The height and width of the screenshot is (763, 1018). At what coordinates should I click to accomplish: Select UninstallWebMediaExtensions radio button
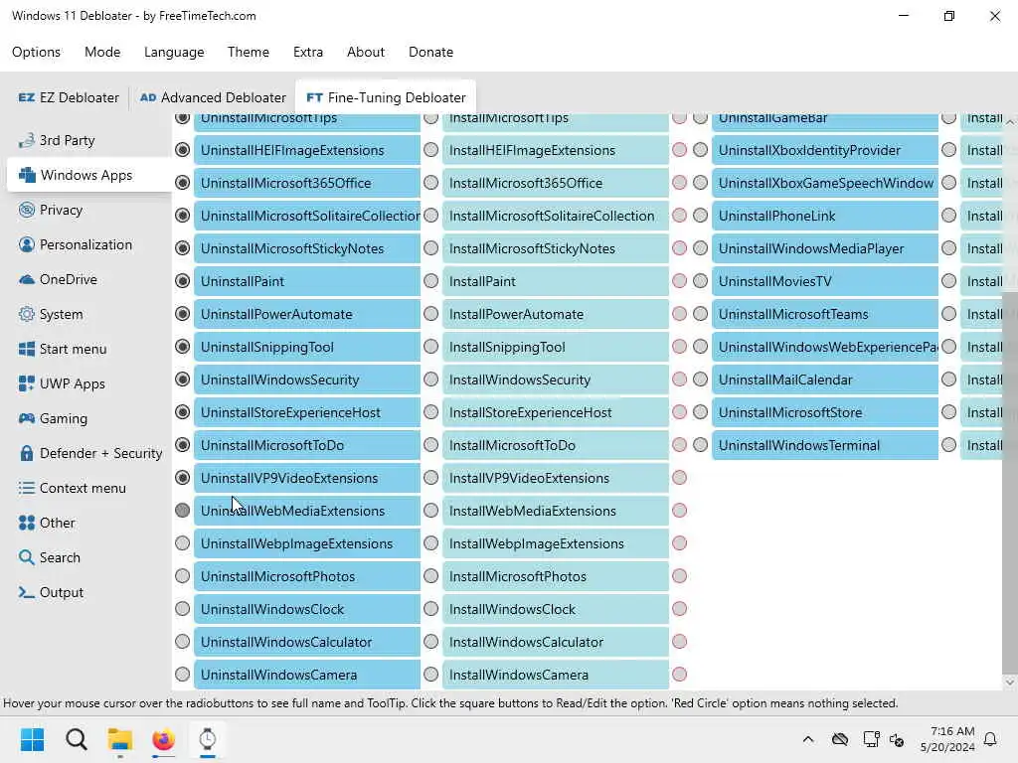pyautogui.click(x=183, y=511)
